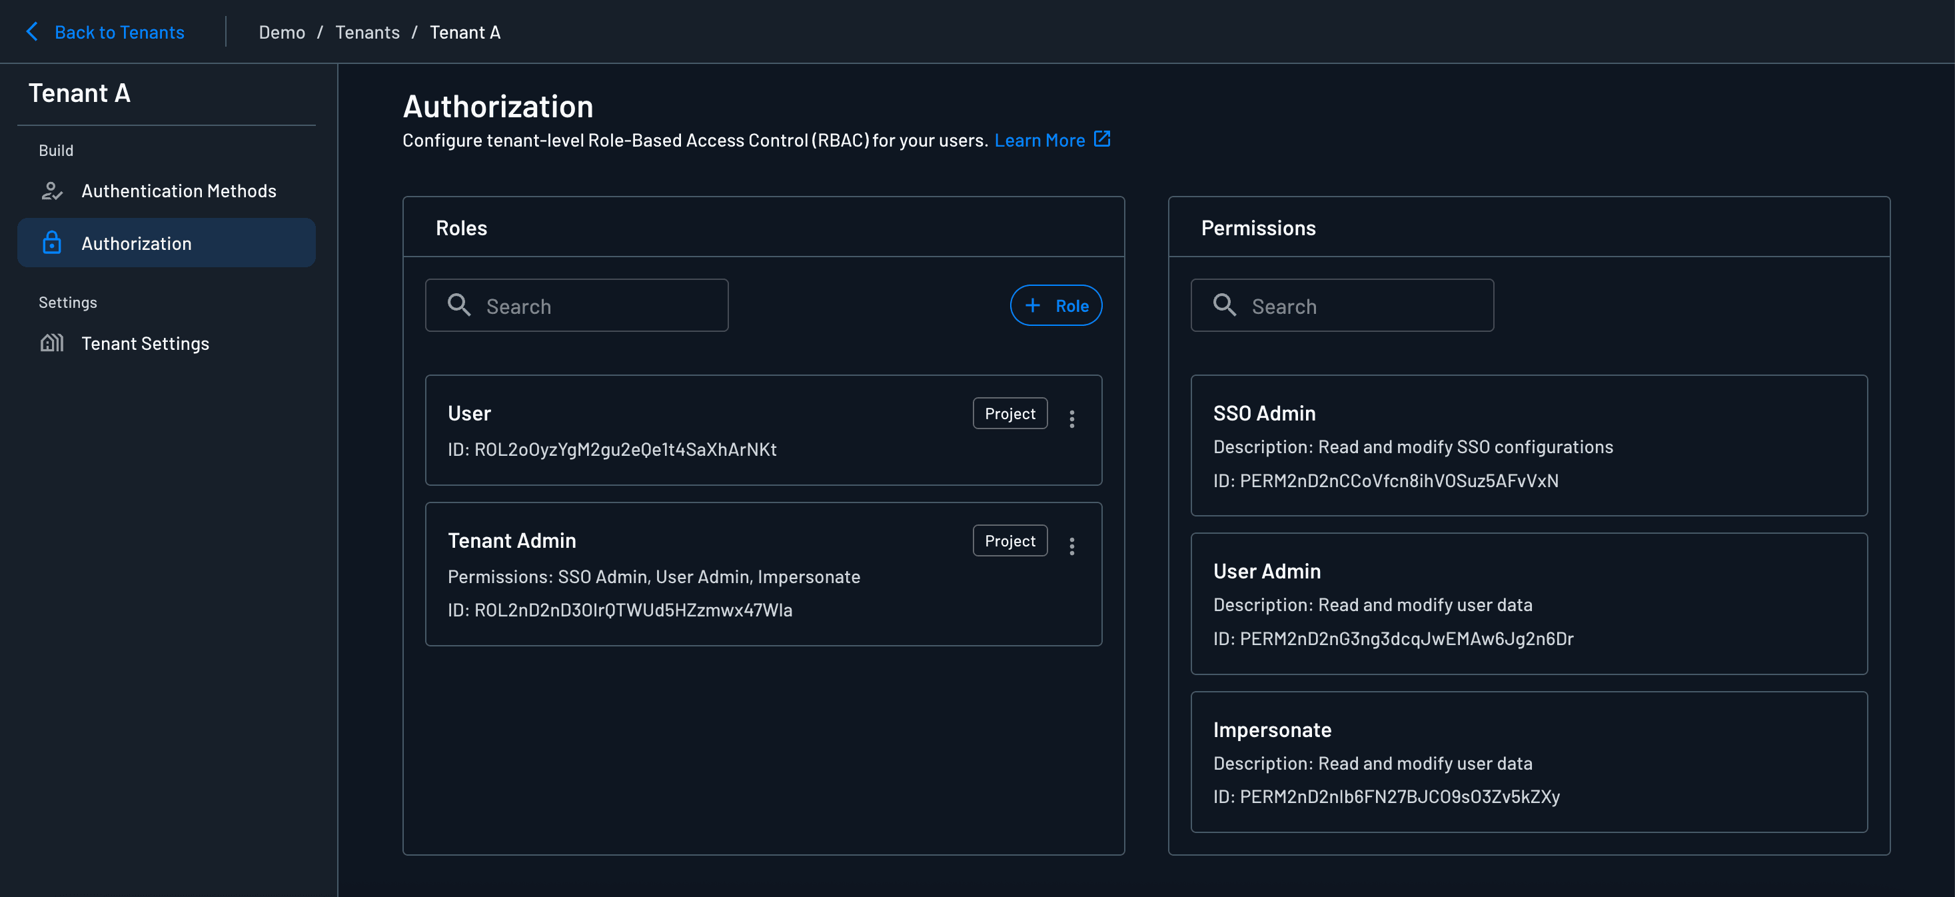Click the Learn More link

click(1039, 141)
